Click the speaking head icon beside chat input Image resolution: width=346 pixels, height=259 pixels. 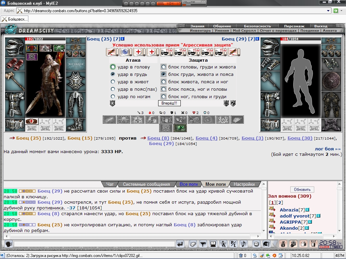[x=8, y=244]
